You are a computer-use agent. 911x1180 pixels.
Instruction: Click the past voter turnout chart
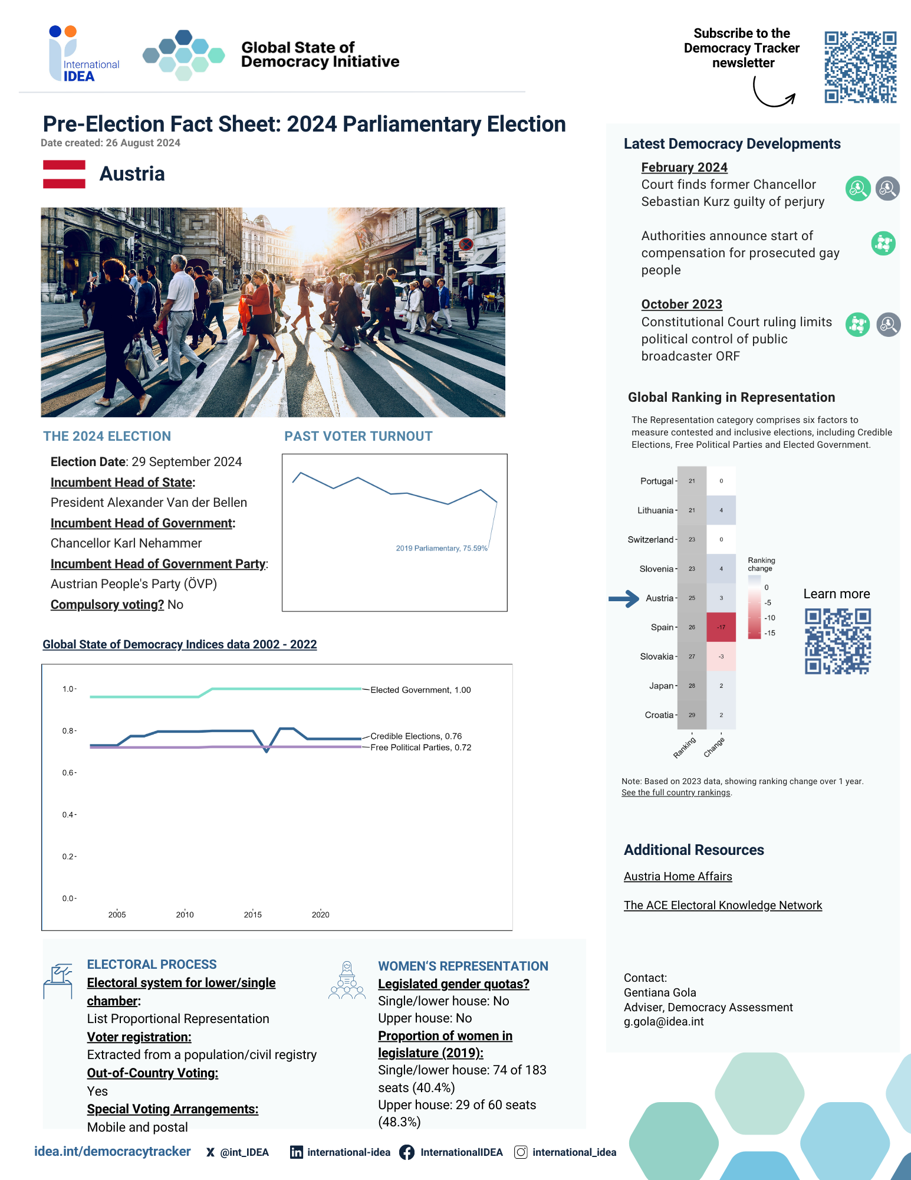coord(394,533)
